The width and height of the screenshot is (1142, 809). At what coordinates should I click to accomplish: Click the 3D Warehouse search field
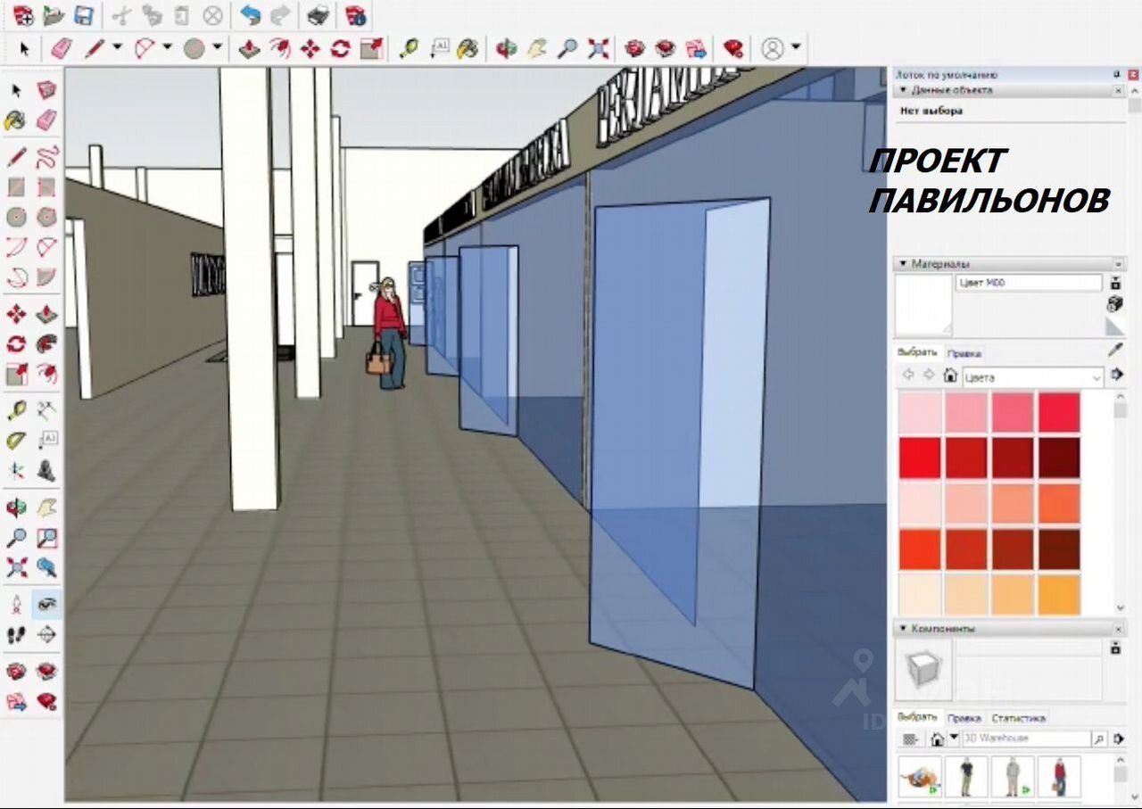click(1026, 739)
